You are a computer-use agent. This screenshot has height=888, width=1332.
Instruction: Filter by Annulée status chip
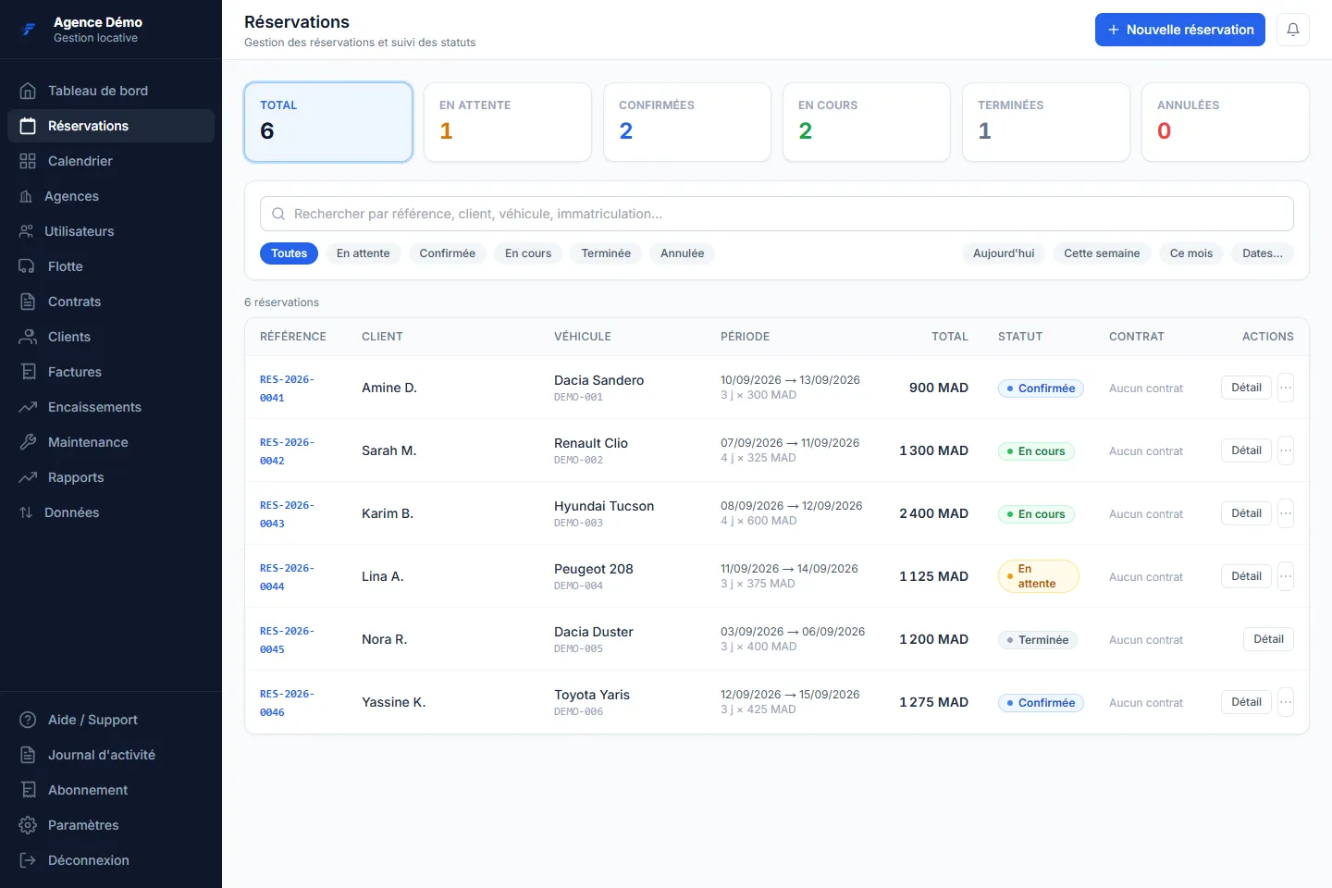click(682, 253)
